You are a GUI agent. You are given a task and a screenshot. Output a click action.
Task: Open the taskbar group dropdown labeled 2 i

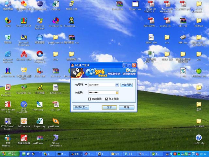coord(135,154)
